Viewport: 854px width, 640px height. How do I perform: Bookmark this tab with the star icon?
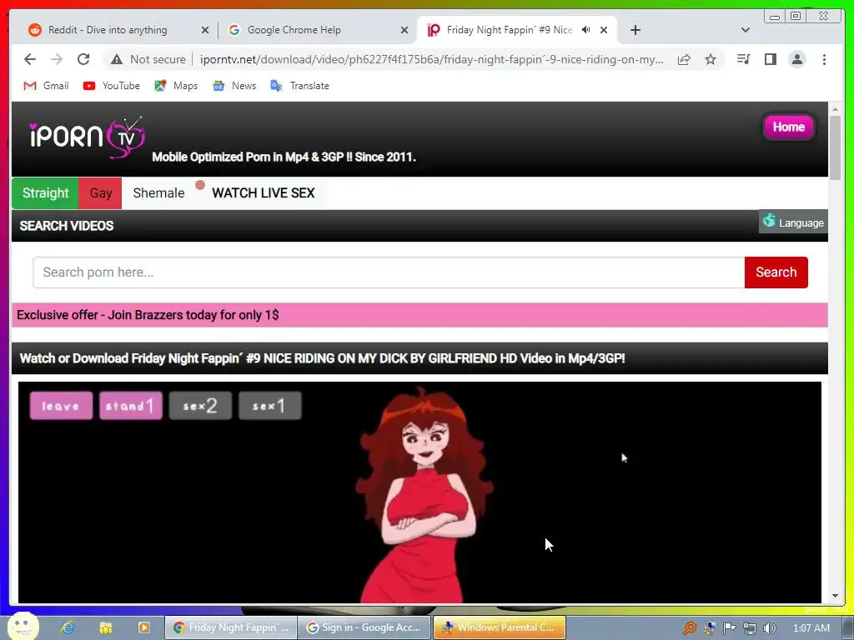point(711,59)
